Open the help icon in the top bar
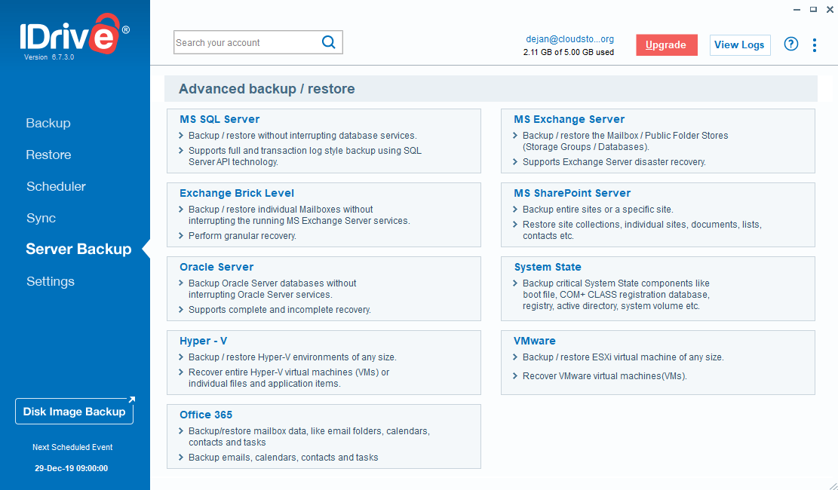The height and width of the screenshot is (490, 838). (x=790, y=44)
